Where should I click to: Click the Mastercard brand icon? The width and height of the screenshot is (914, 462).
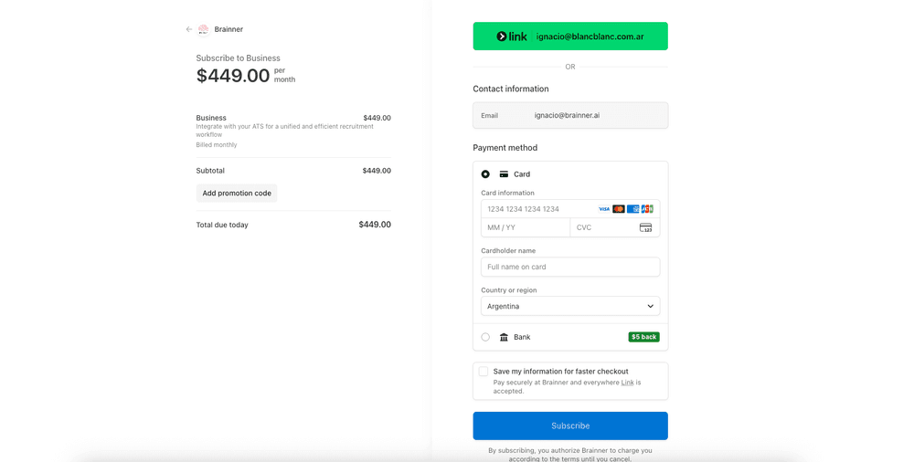tap(619, 209)
